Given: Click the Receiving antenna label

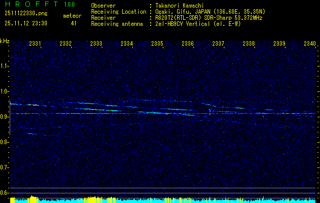Looking at the screenshot, I should (117, 24).
